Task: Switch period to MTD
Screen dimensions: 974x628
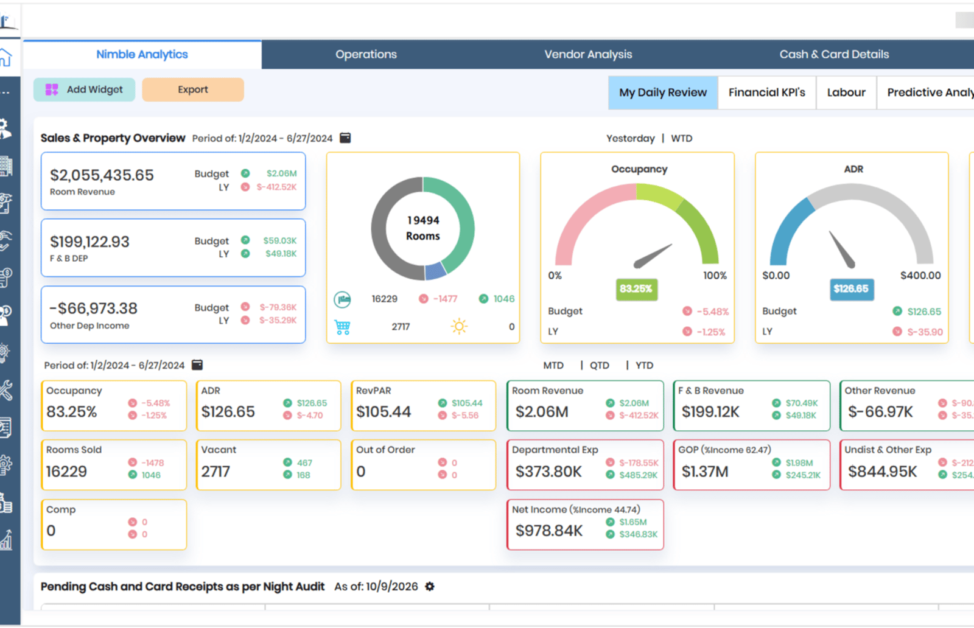Action: 553,365
